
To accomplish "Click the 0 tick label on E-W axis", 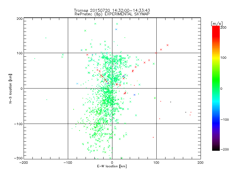I will point(112,163).
